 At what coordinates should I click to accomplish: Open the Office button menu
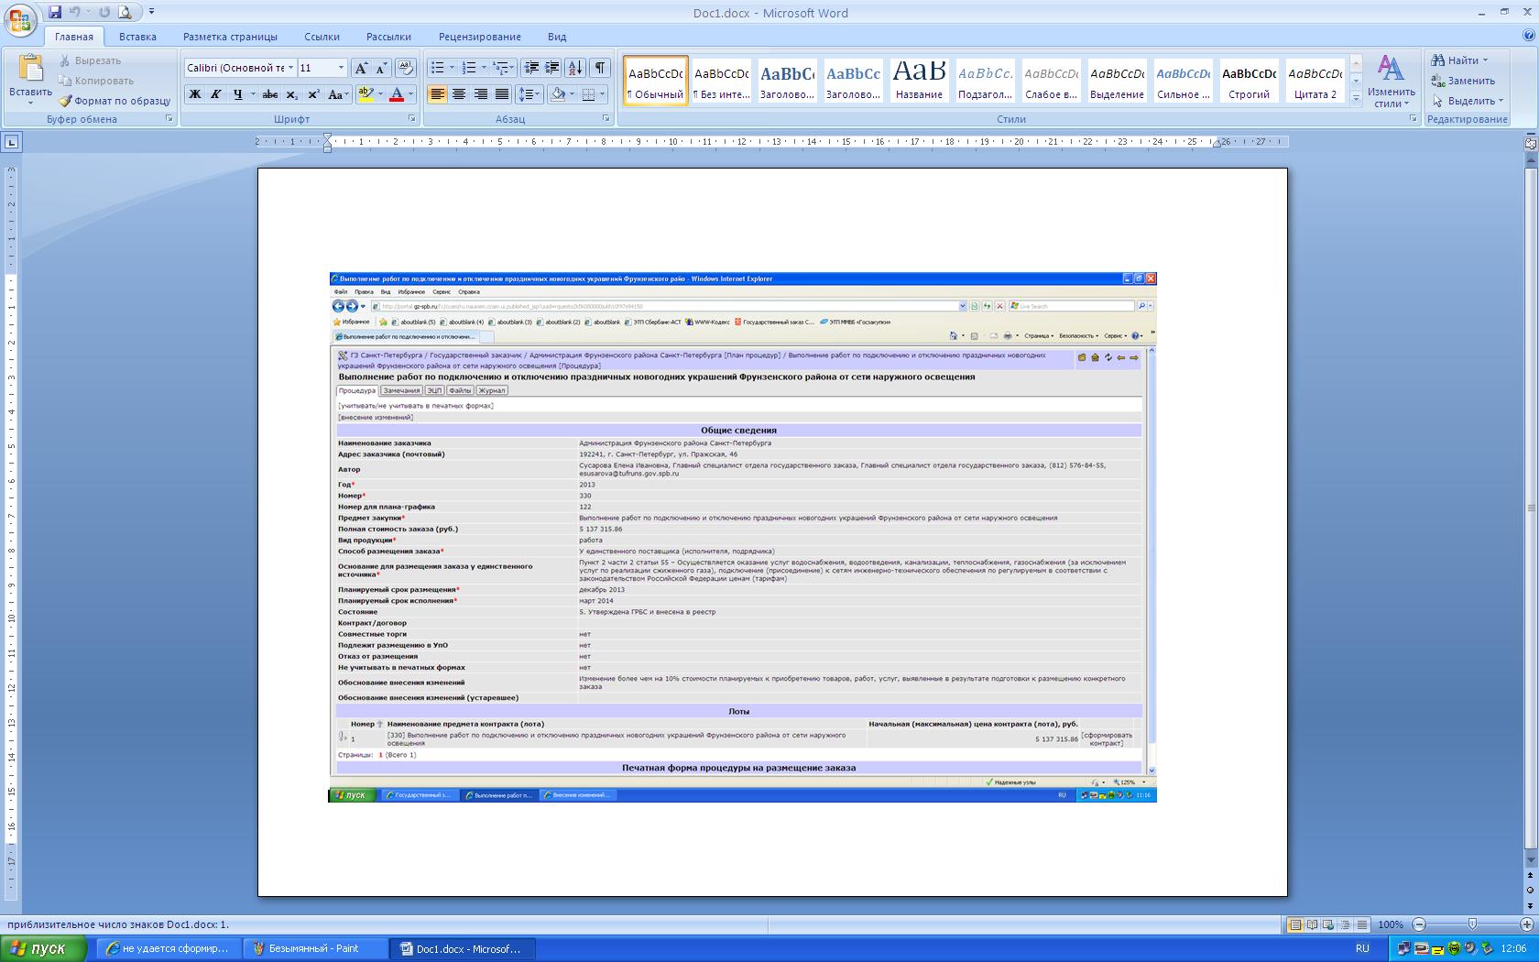[20, 20]
